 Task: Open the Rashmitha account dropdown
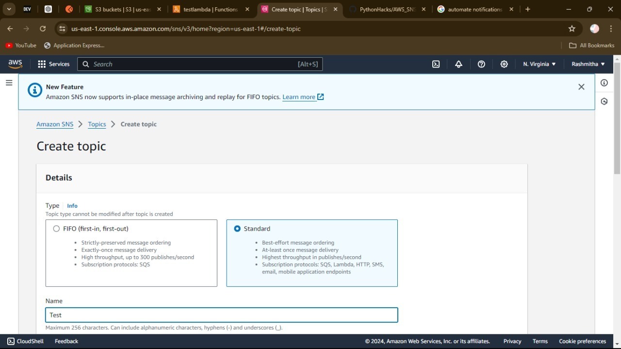click(x=588, y=64)
